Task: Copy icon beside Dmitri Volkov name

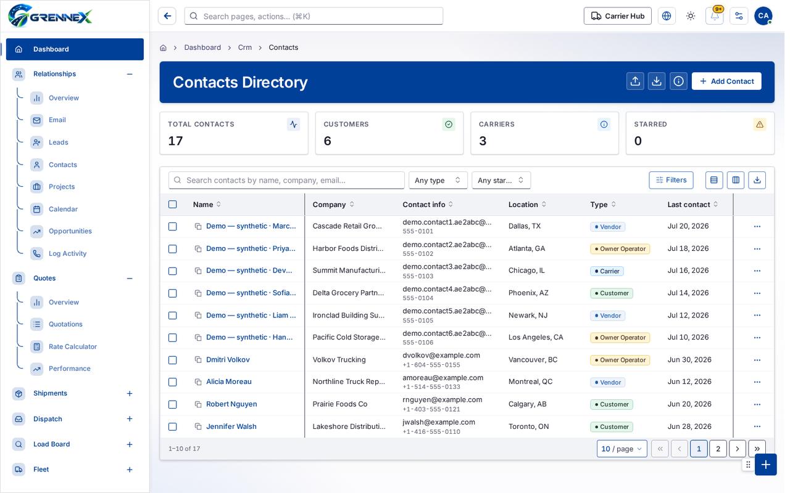Action: [198, 360]
